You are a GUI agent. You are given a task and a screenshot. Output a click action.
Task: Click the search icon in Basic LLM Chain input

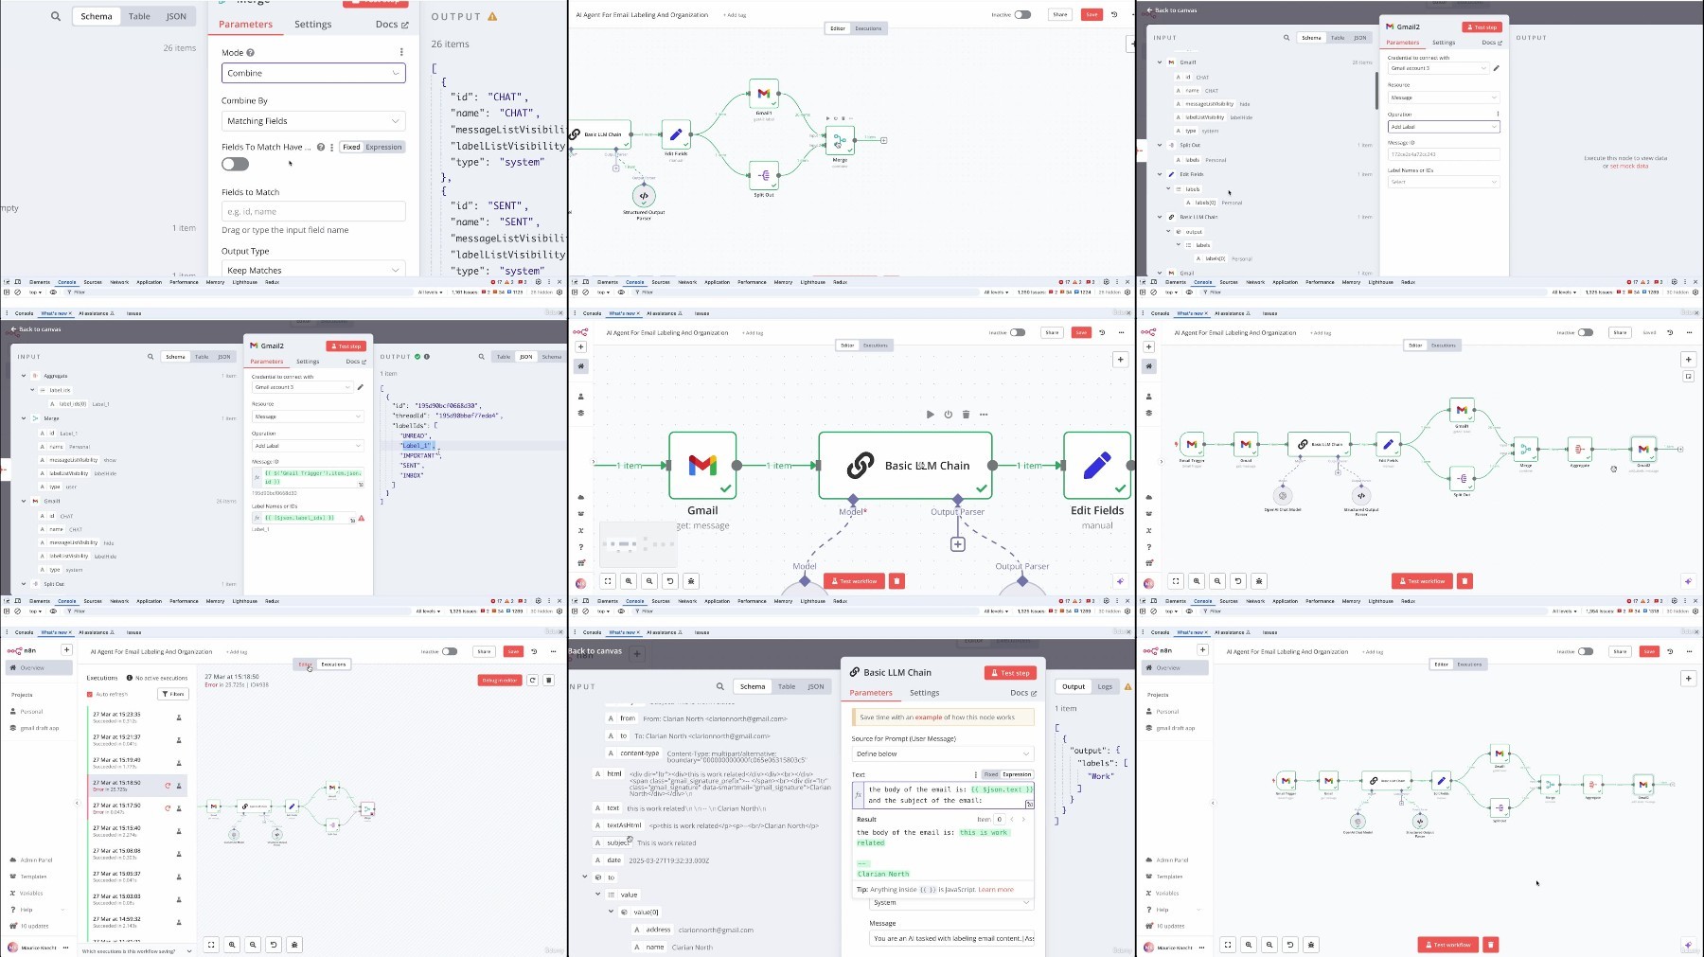click(x=720, y=686)
